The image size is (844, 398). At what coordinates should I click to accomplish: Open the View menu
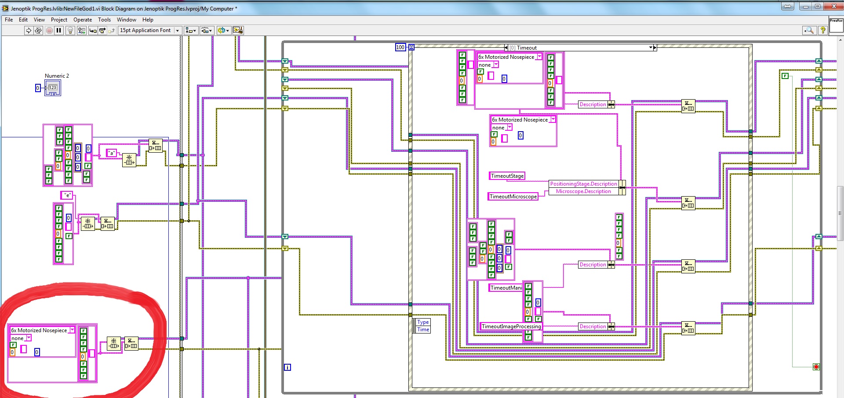pos(39,20)
